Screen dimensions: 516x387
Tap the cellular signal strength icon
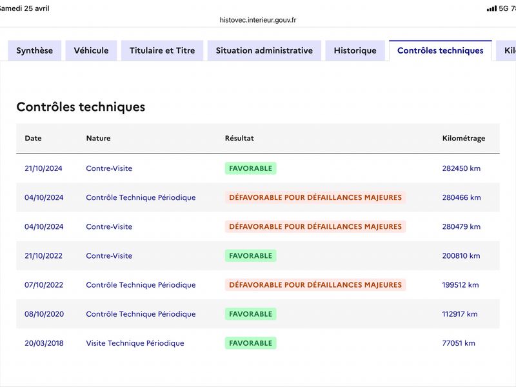pyautogui.click(x=491, y=9)
